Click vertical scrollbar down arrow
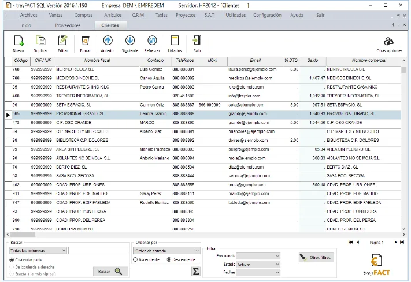The height and width of the screenshot is (282, 411). (x=404, y=229)
